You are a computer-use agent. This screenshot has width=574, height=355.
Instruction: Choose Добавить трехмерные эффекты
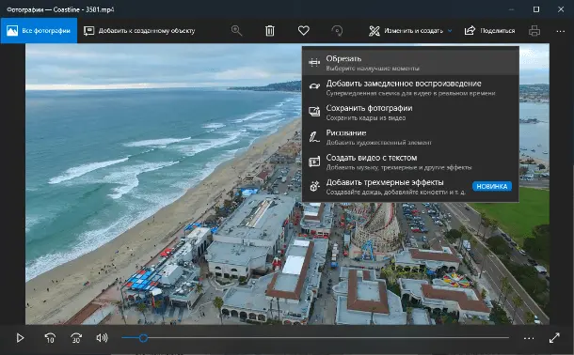pos(410,187)
